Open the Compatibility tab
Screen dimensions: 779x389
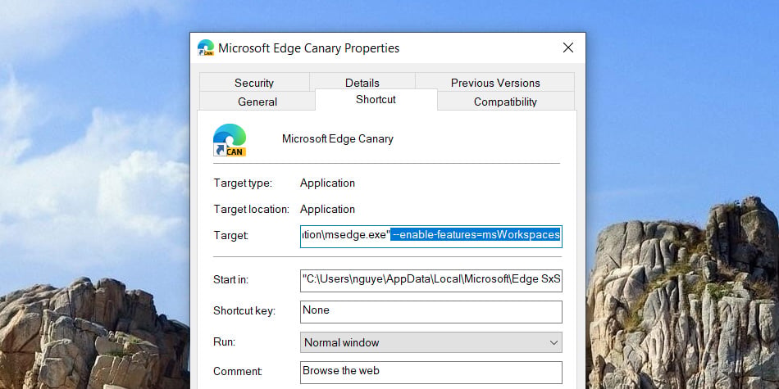(x=505, y=102)
